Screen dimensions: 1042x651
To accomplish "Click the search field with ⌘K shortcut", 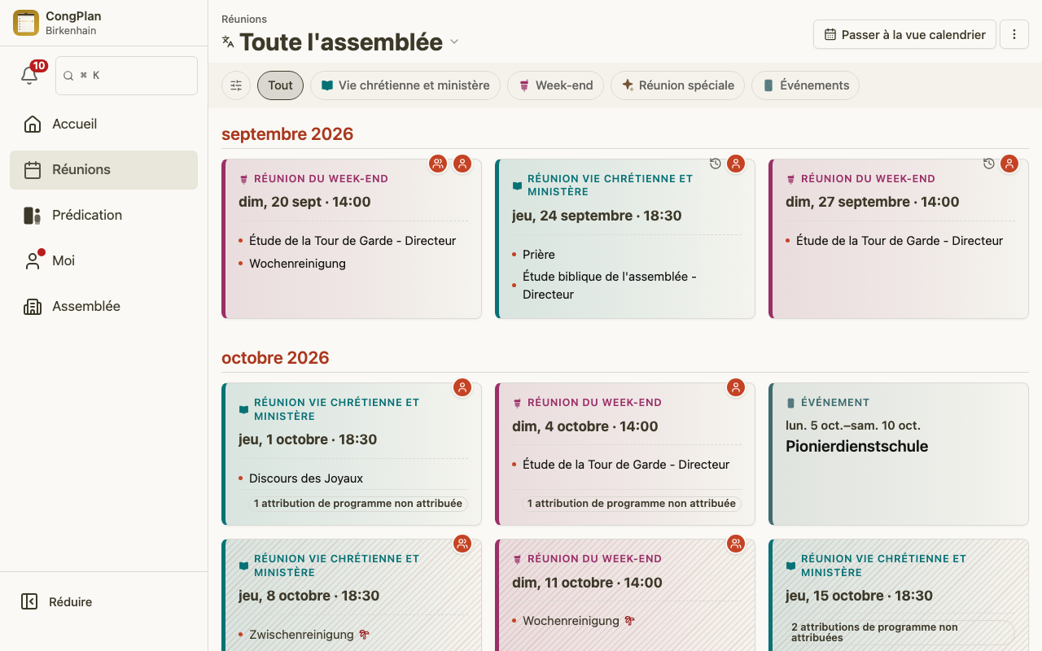I will coord(126,76).
